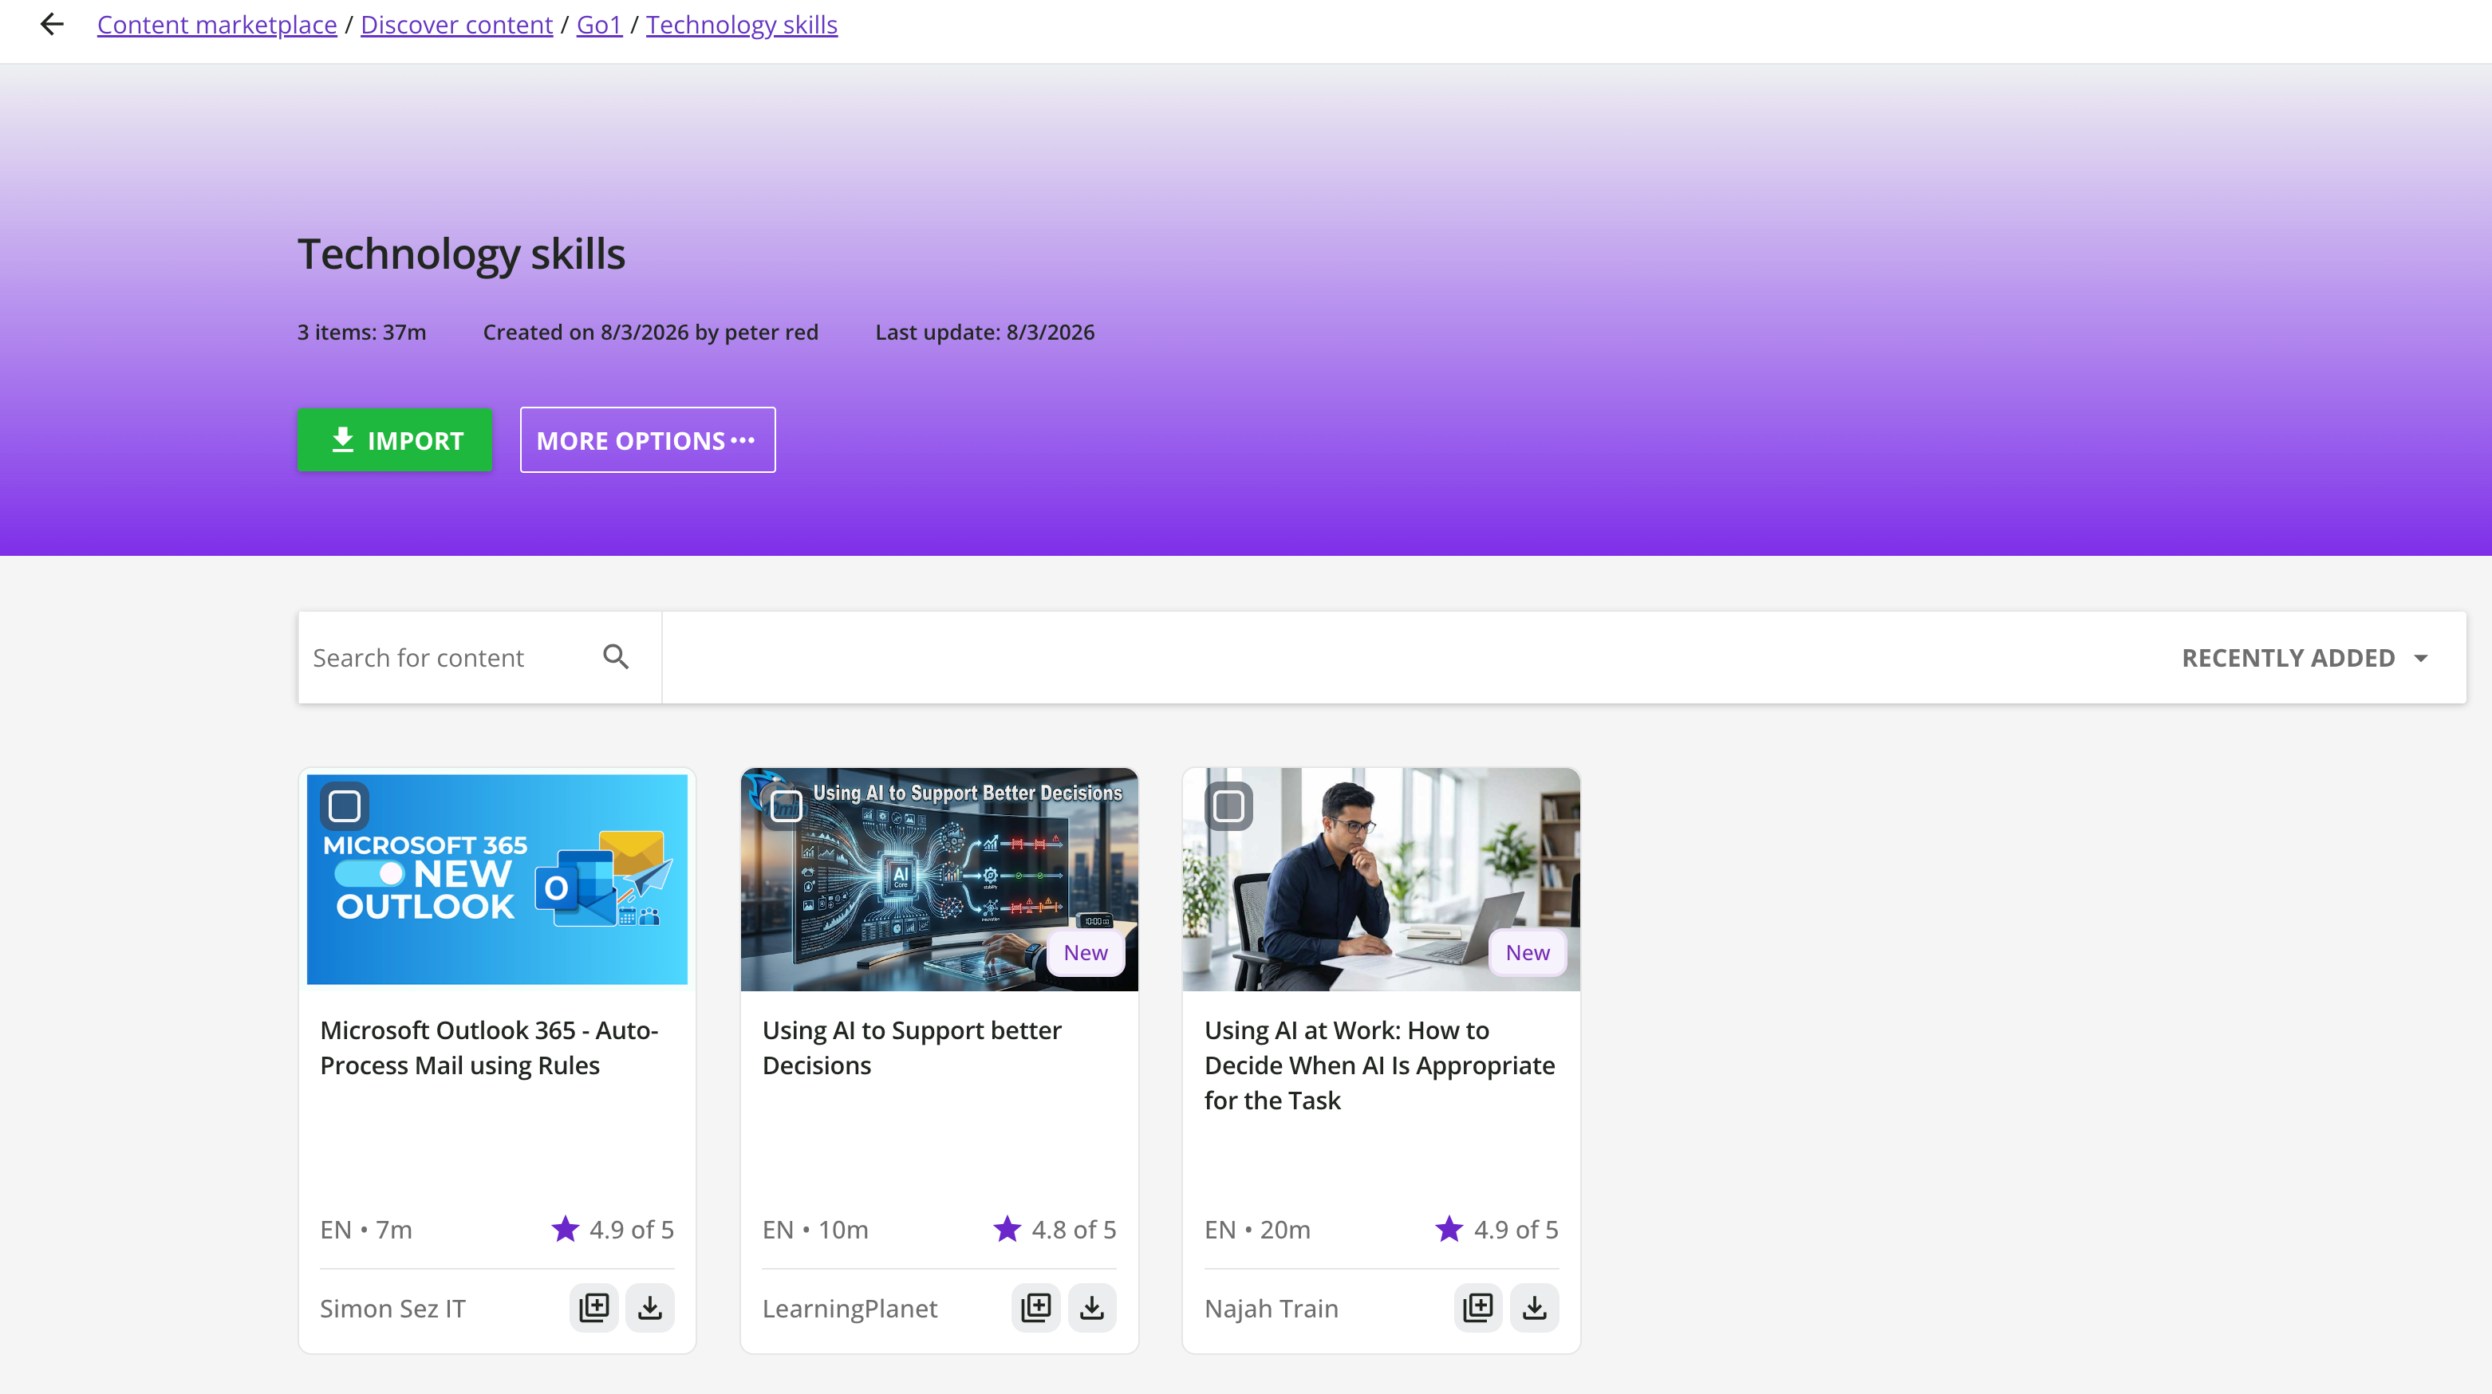Screen dimensions: 2492x1394
Task: Open Using AI at Work course title
Action: [x=1379, y=1065]
